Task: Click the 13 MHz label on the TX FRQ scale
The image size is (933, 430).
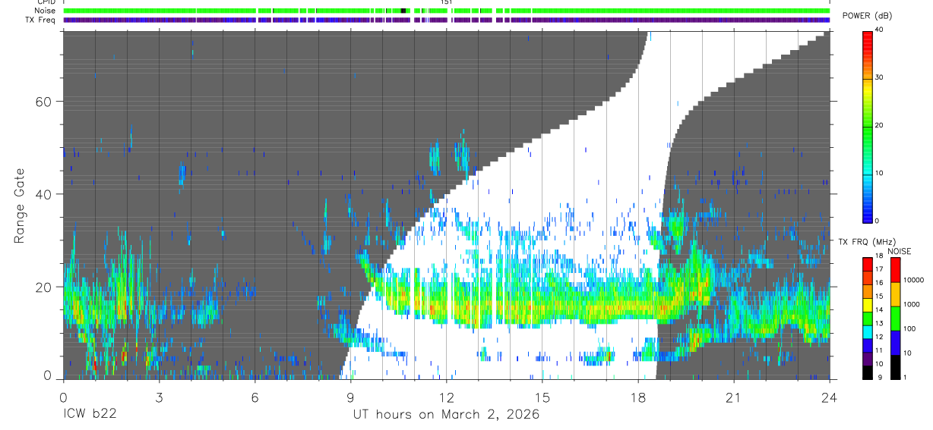Action: click(880, 324)
